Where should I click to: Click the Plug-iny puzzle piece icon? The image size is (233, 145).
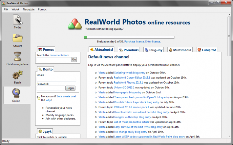tap(147, 50)
